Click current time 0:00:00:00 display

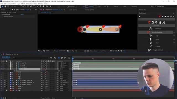[6, 57]
